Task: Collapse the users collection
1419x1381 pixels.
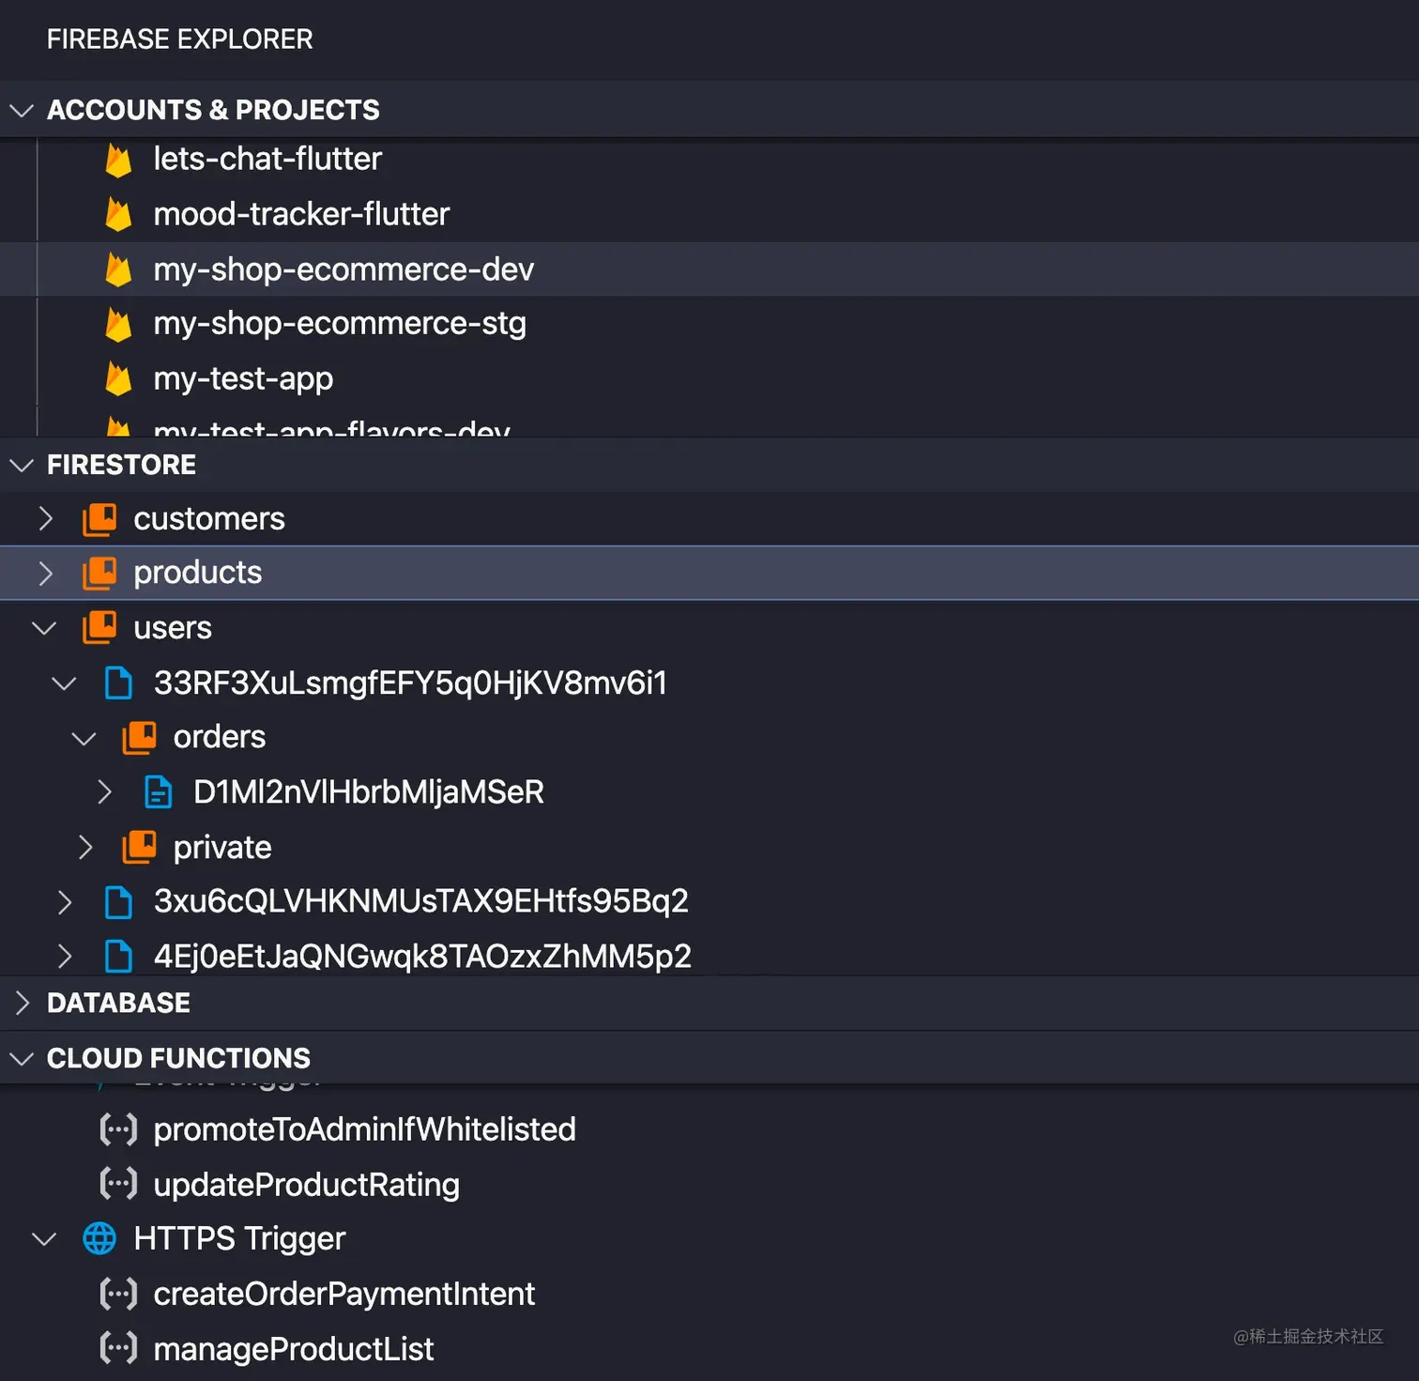Action: [x=44, y=628]
